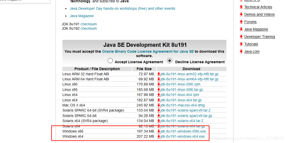Click the red download arrow beside jdk-8u191-windows-i586.exe
This screenshot has width=286, height=143.
(x=159, y=131)
